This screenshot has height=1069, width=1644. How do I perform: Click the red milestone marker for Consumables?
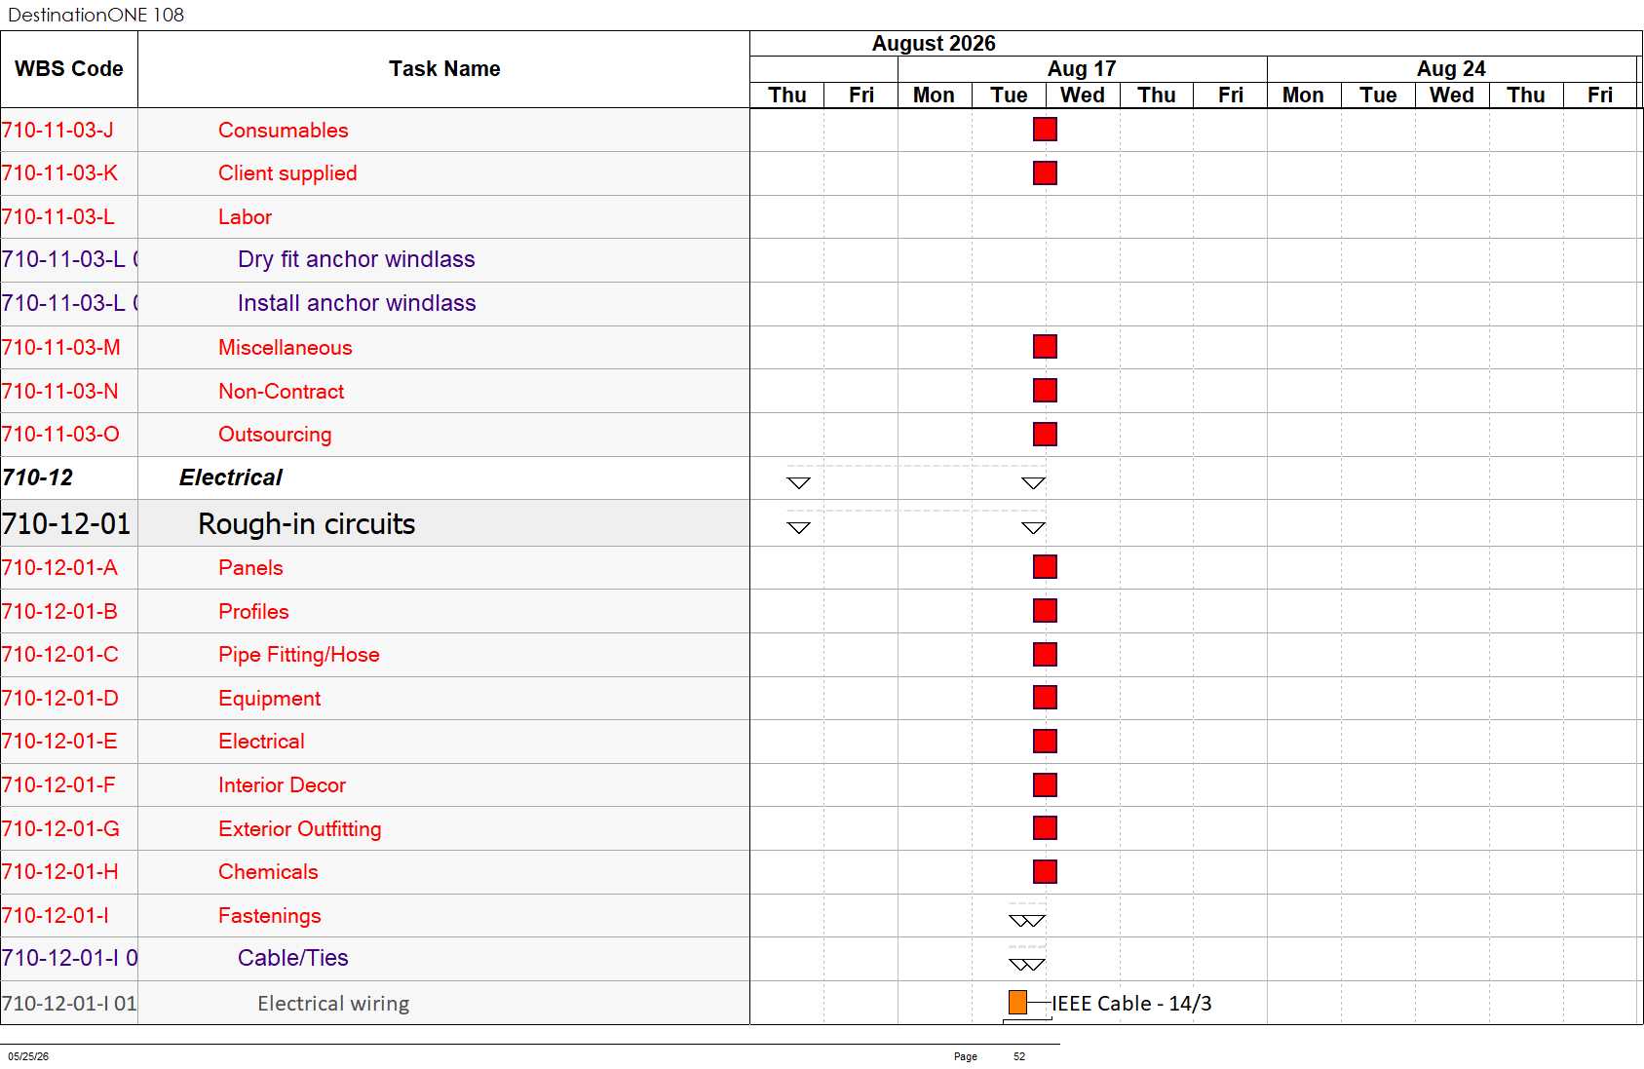coord(1045,130)
